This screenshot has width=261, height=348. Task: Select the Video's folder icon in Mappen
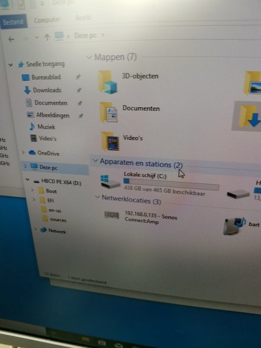(x=110, y=141)
